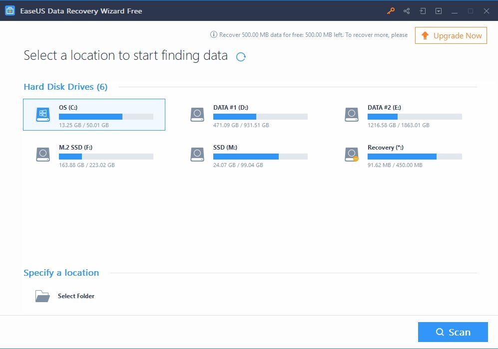
Task: Choose the Recovery (*:) partition icon
Action: tap(352, 155)
